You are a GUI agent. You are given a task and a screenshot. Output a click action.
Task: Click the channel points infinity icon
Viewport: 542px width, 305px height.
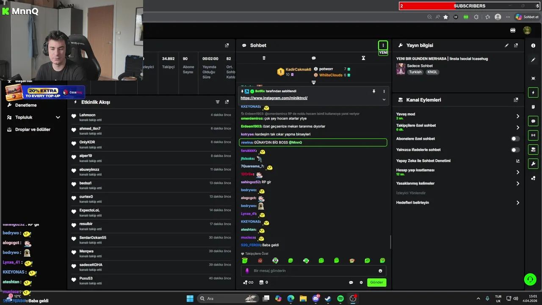[248, 283]
